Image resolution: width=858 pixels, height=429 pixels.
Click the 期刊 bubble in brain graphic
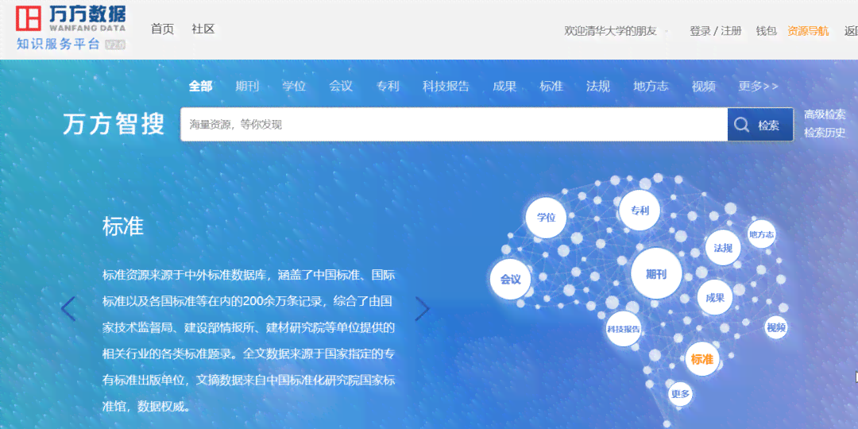pyautogui.click(x=656, y=273)
